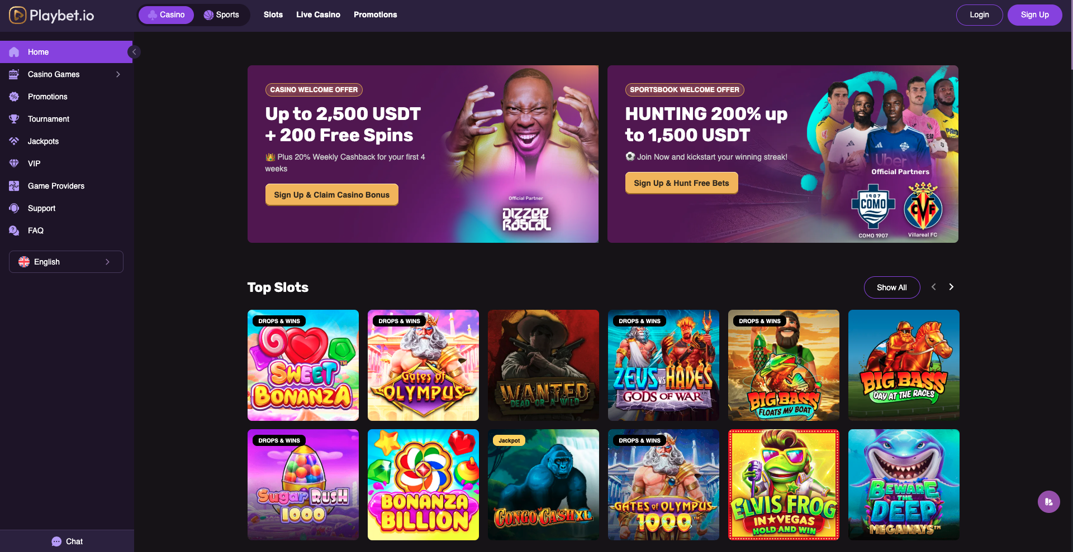Image resolution: width=1073 pixels, height=552 pixels.
Task: Show next Top Slots with right arrow
Action: tap(951, 287)
